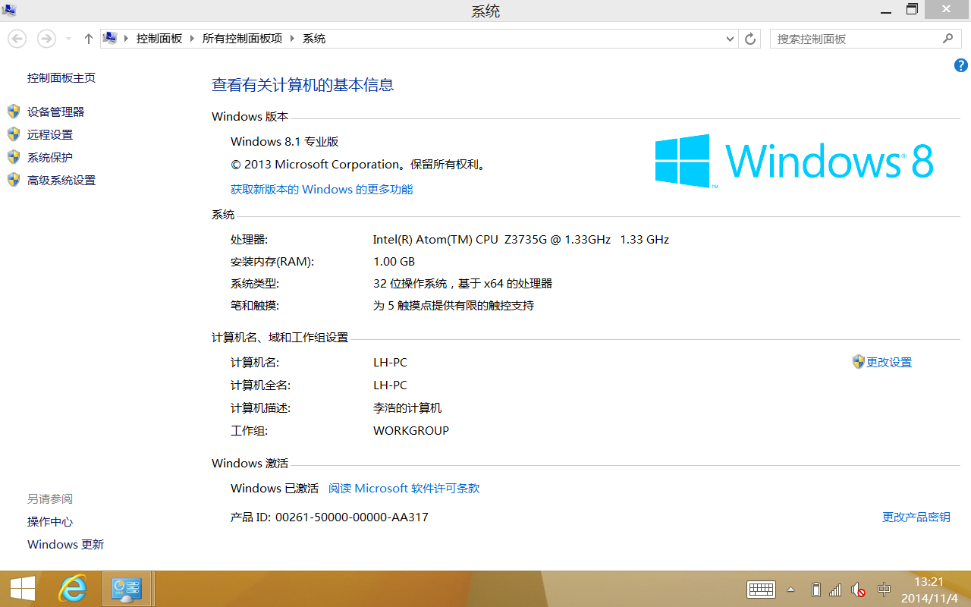Click the heading 查看有关计算机的基本信息
The image size is (971, 607).
point(303,85)
